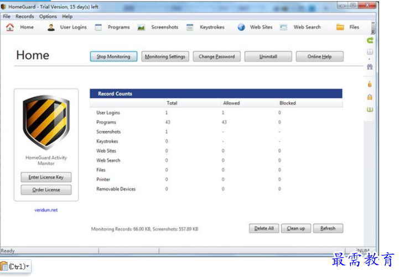The width and height of the screenshot is (399, 277).
Task: Click the Refresh button
Action: (328, 228)
